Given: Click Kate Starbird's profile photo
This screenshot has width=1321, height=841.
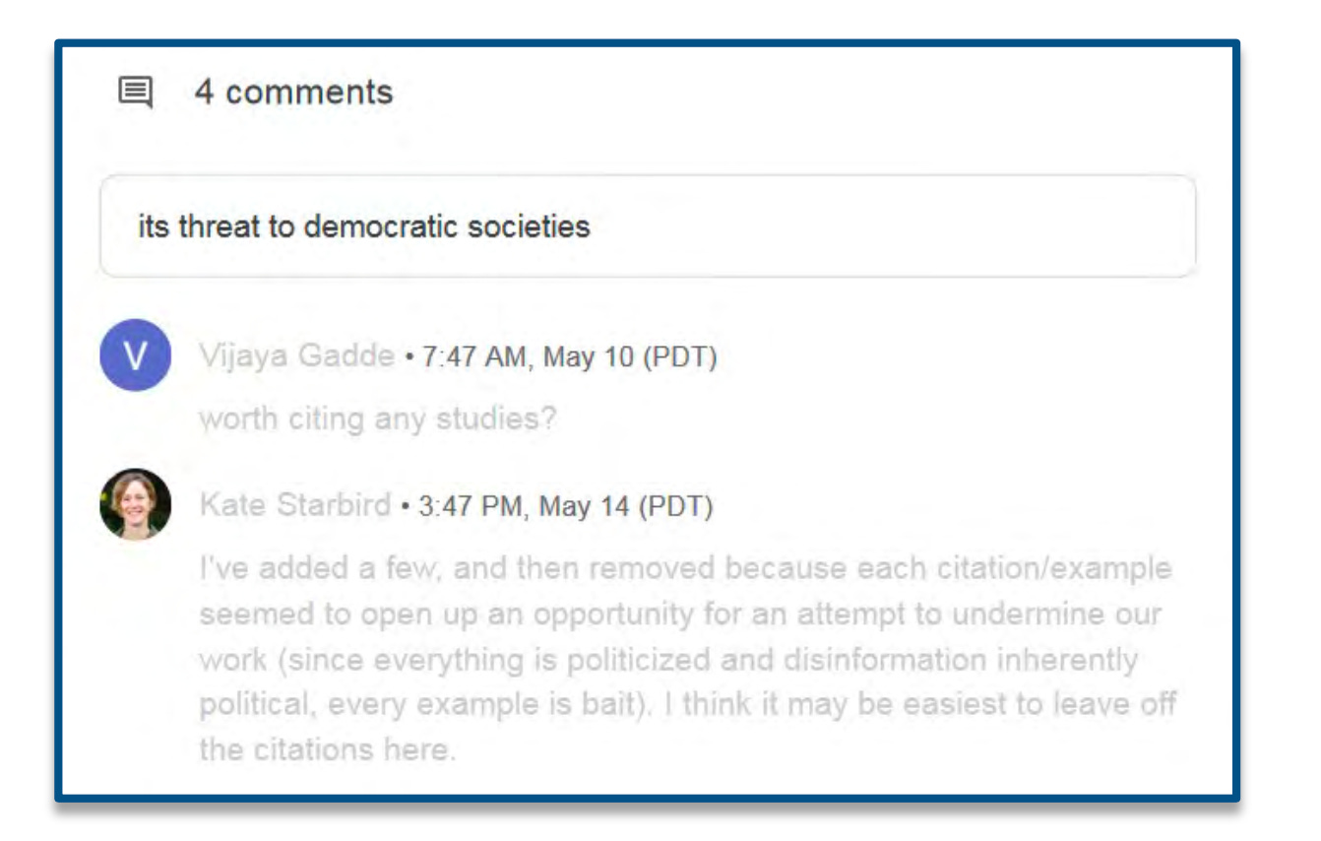Looking at the screenshot, I should click(x=136, y=504).
